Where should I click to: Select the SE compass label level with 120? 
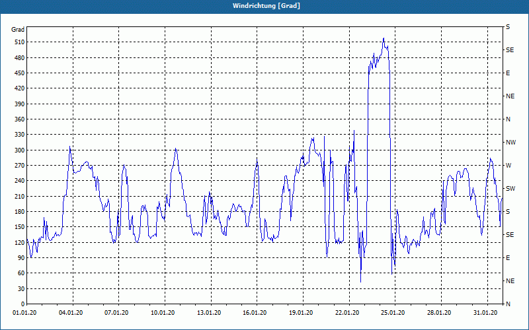click(510, 235)
